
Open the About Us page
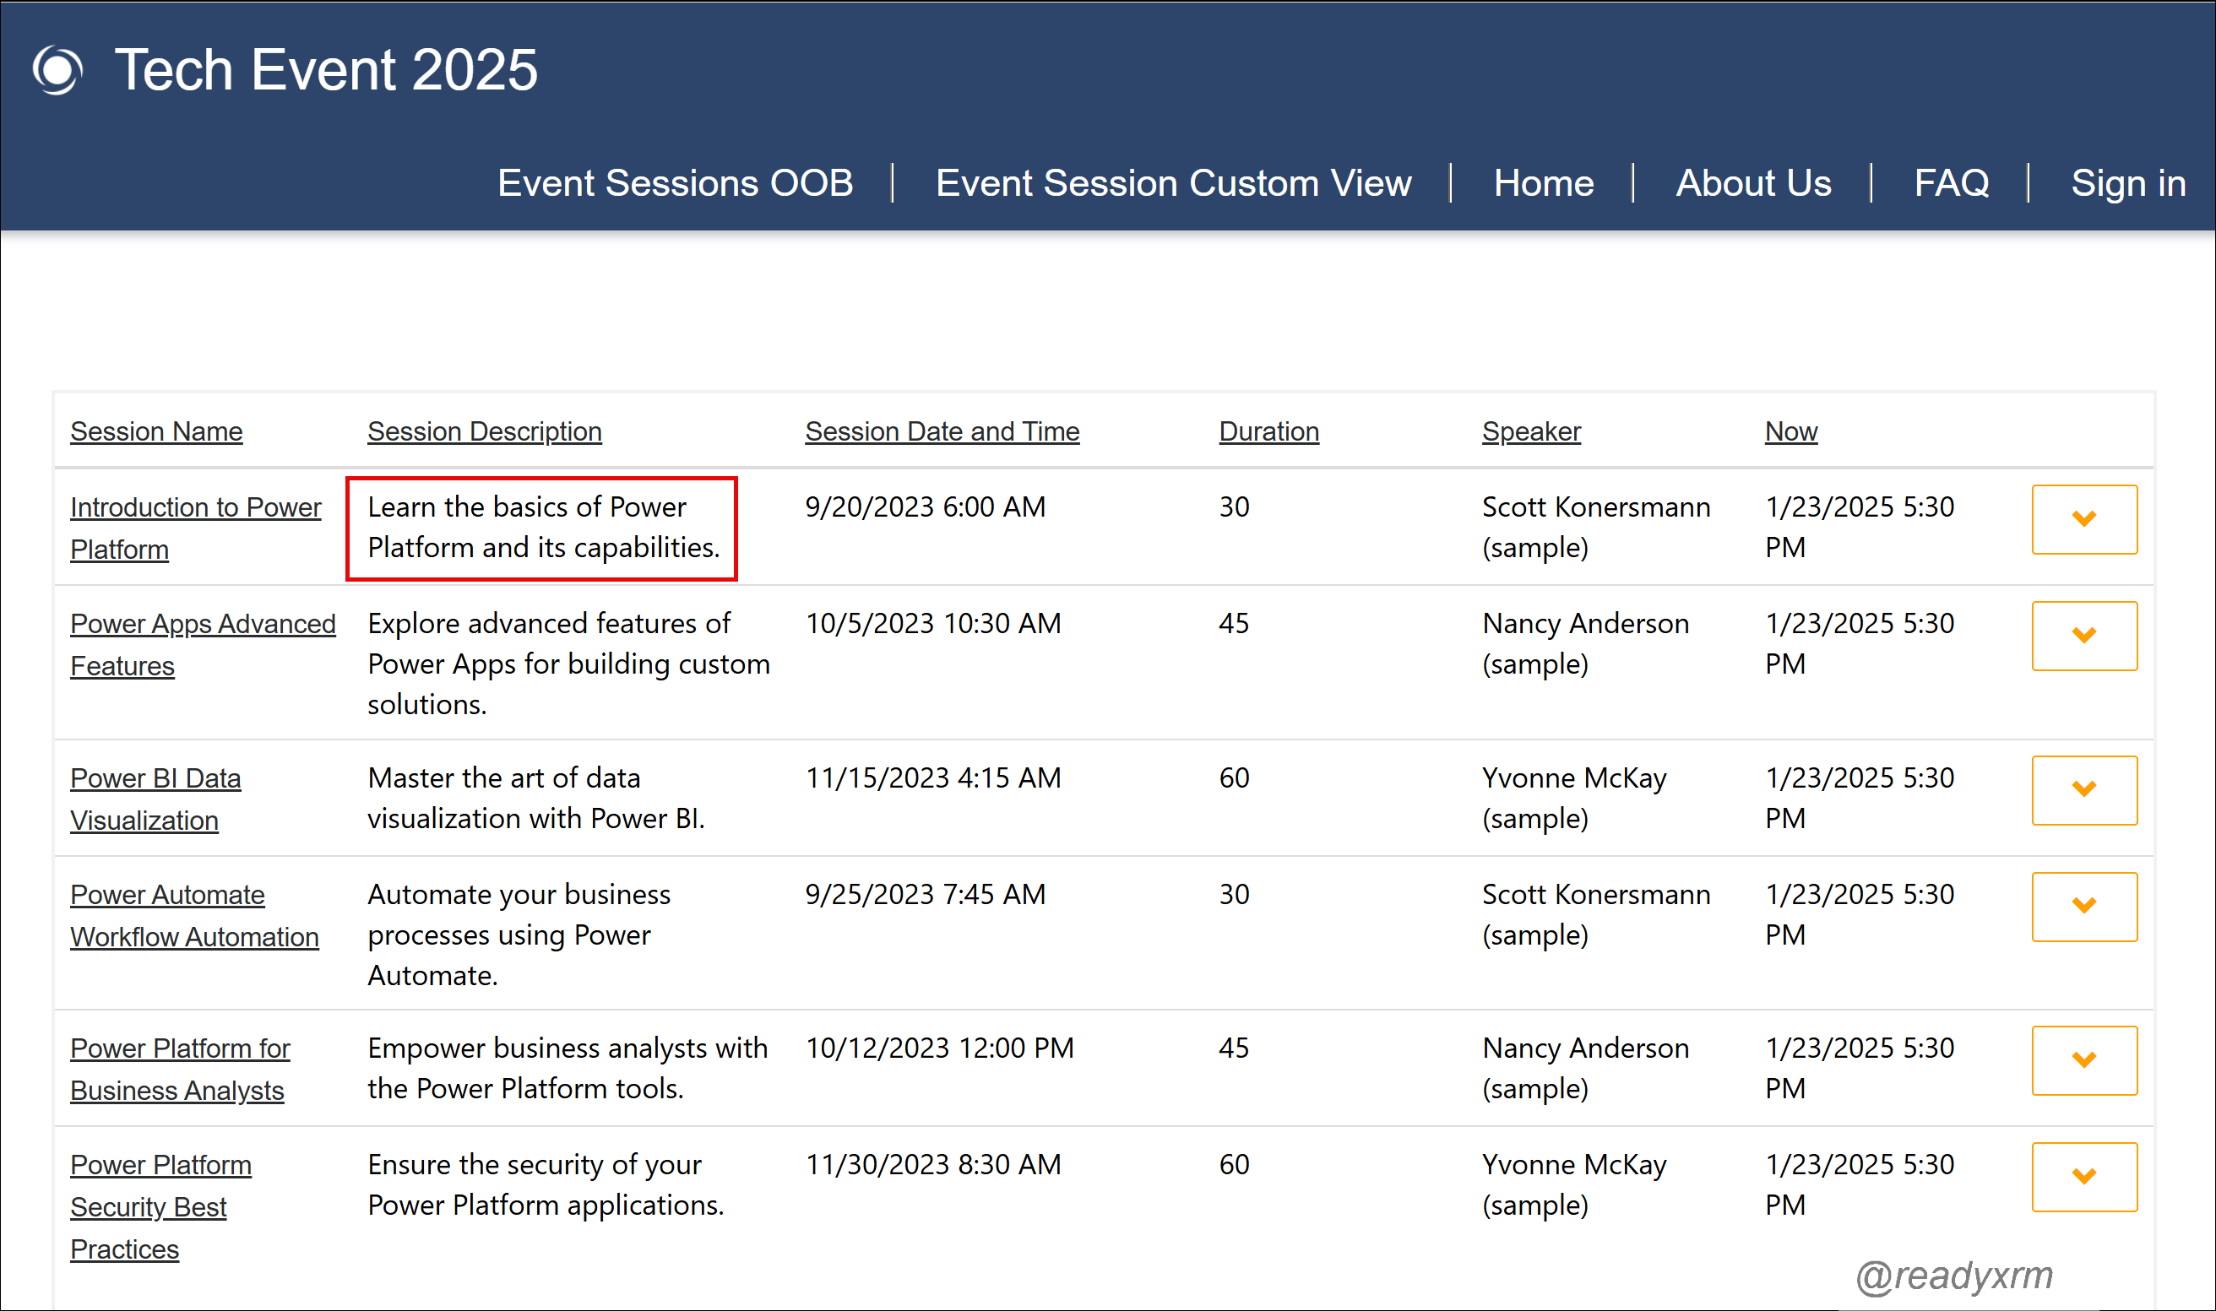pyautogui.click(x=1753, y=183)
